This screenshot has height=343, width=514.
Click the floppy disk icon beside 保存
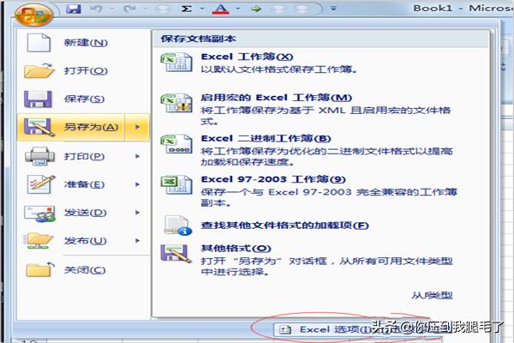(38, 99)
